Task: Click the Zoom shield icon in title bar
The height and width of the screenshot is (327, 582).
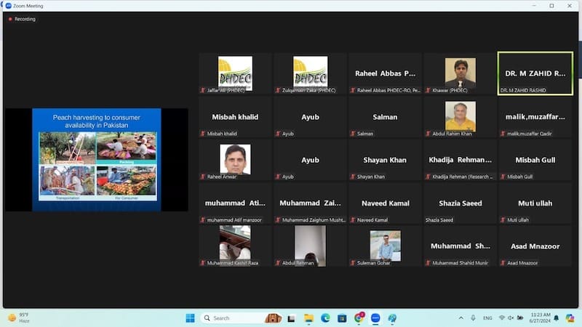Action: [8, 6]
